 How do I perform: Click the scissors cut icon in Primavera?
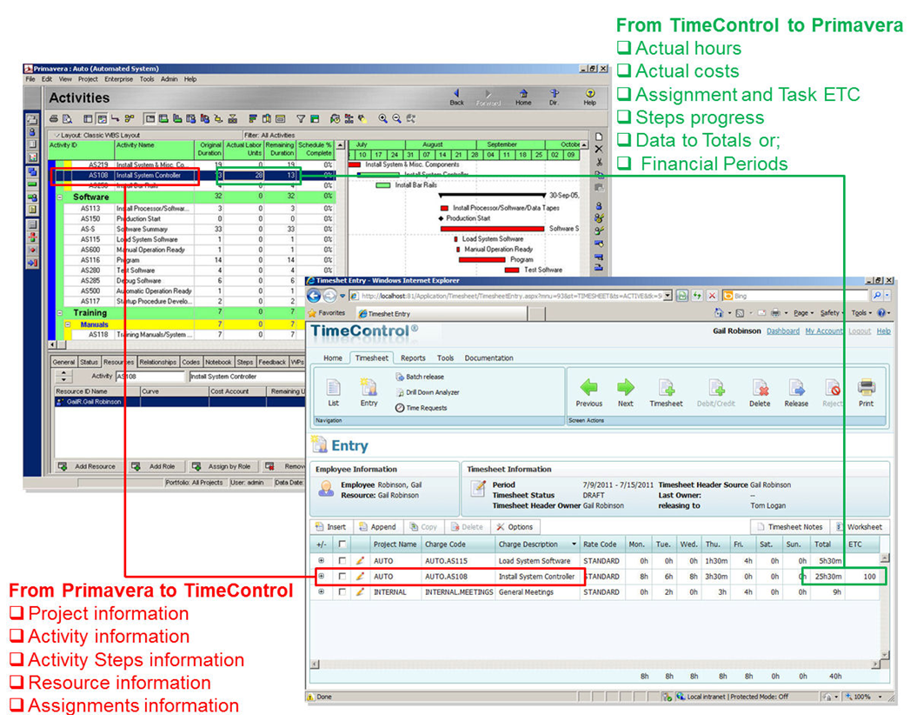[x=599, y=162]
